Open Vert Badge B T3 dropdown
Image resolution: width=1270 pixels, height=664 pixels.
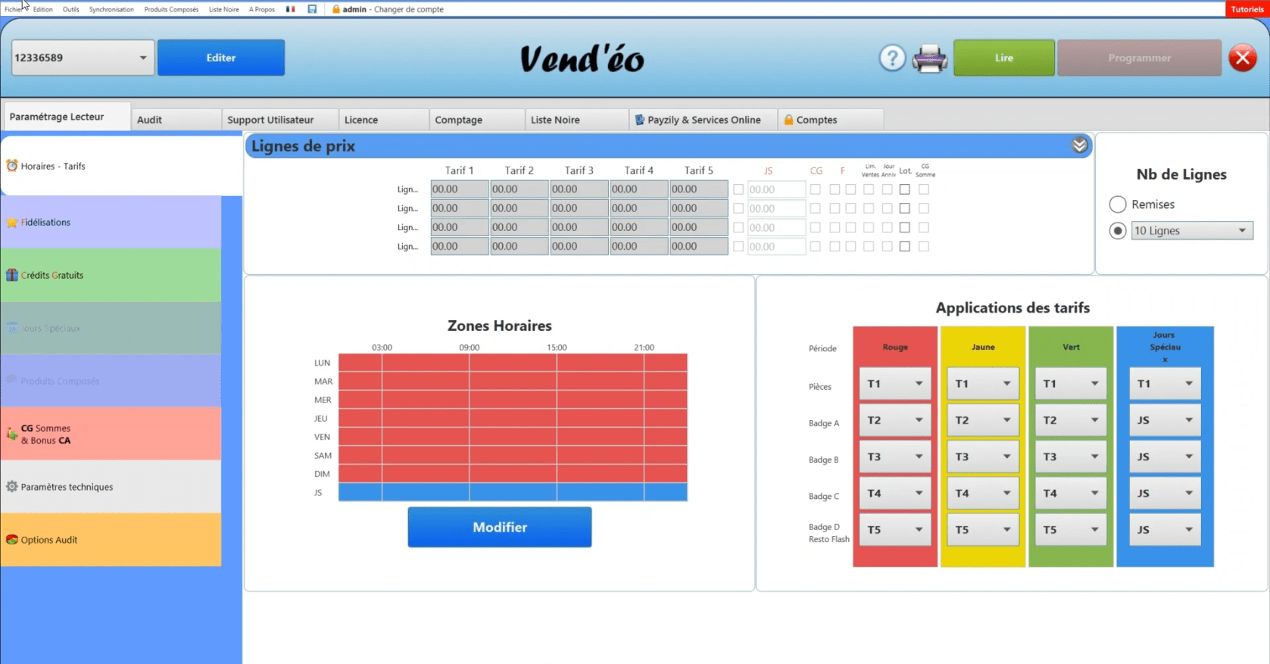click(1071, 457)
